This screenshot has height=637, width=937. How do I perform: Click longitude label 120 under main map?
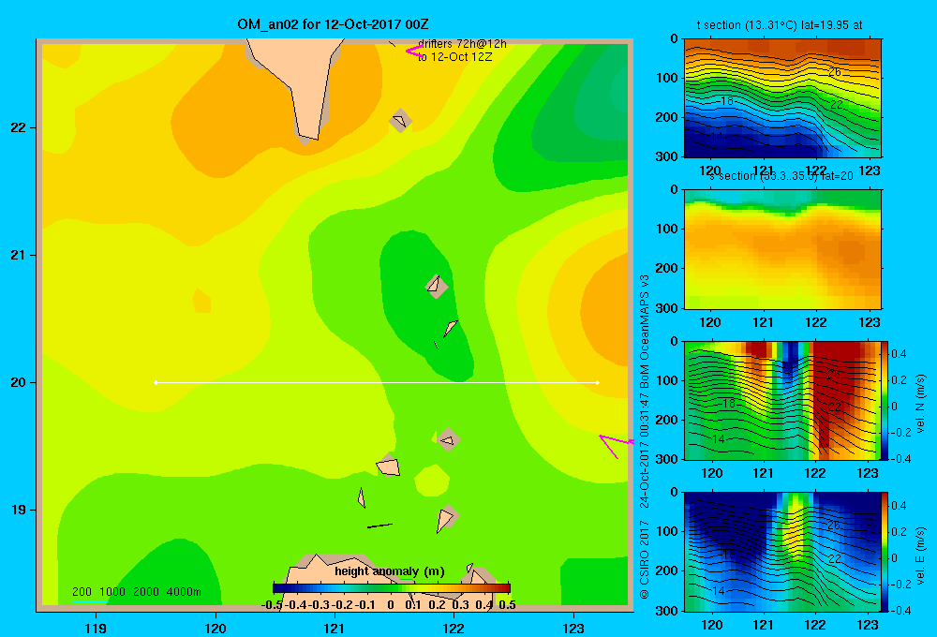tap(216, 629)
